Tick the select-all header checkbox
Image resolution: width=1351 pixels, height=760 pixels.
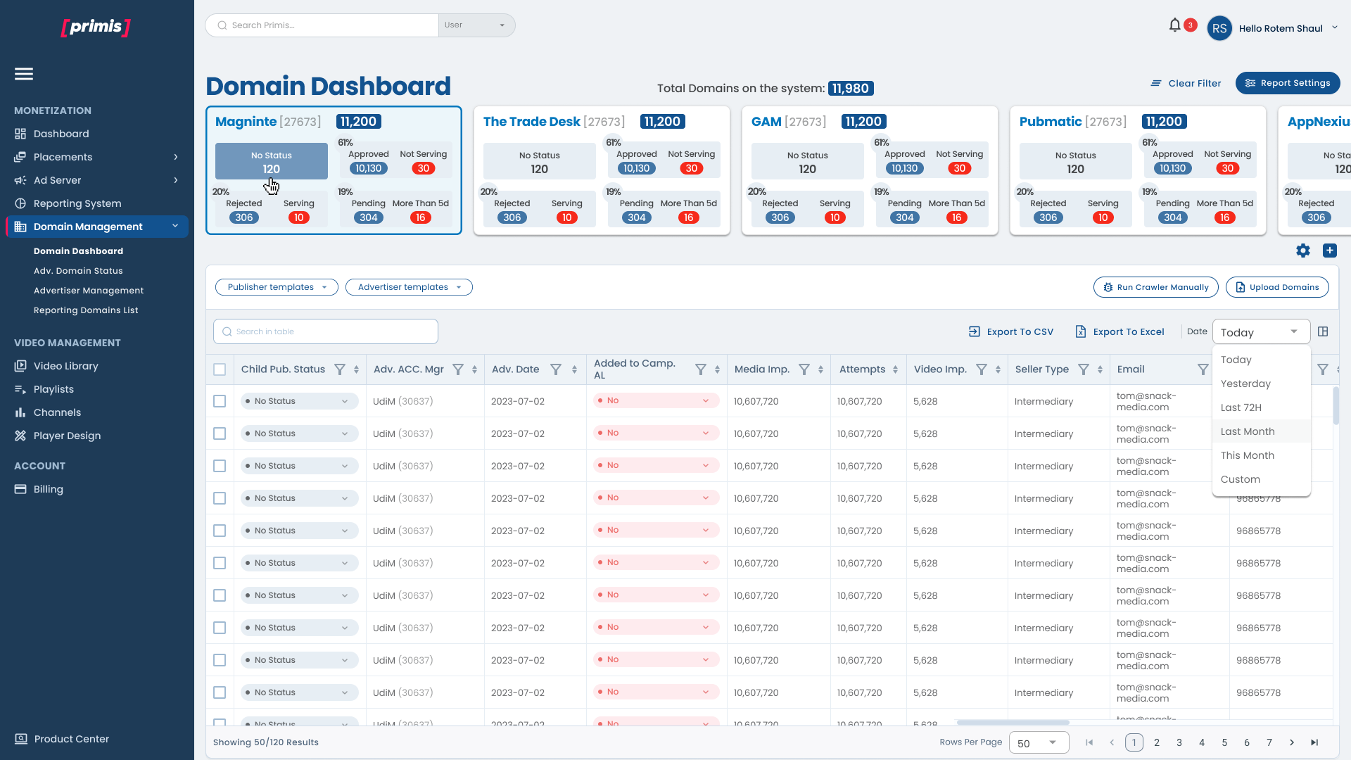[x=220, y=369]
